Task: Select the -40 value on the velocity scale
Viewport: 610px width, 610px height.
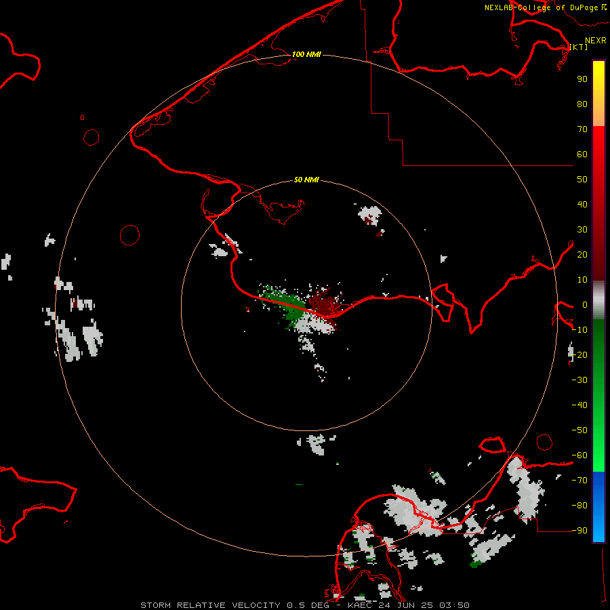Action: click(579, 405)
